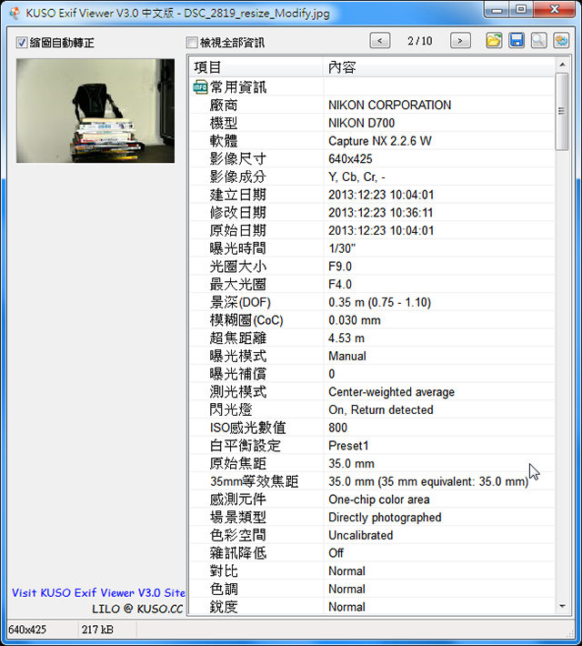This screenshot has height=646, width=582.
Task: Toggle 縮圖自動轉正 checkbox
Action: pyautogui.click(x=22, y=43)
